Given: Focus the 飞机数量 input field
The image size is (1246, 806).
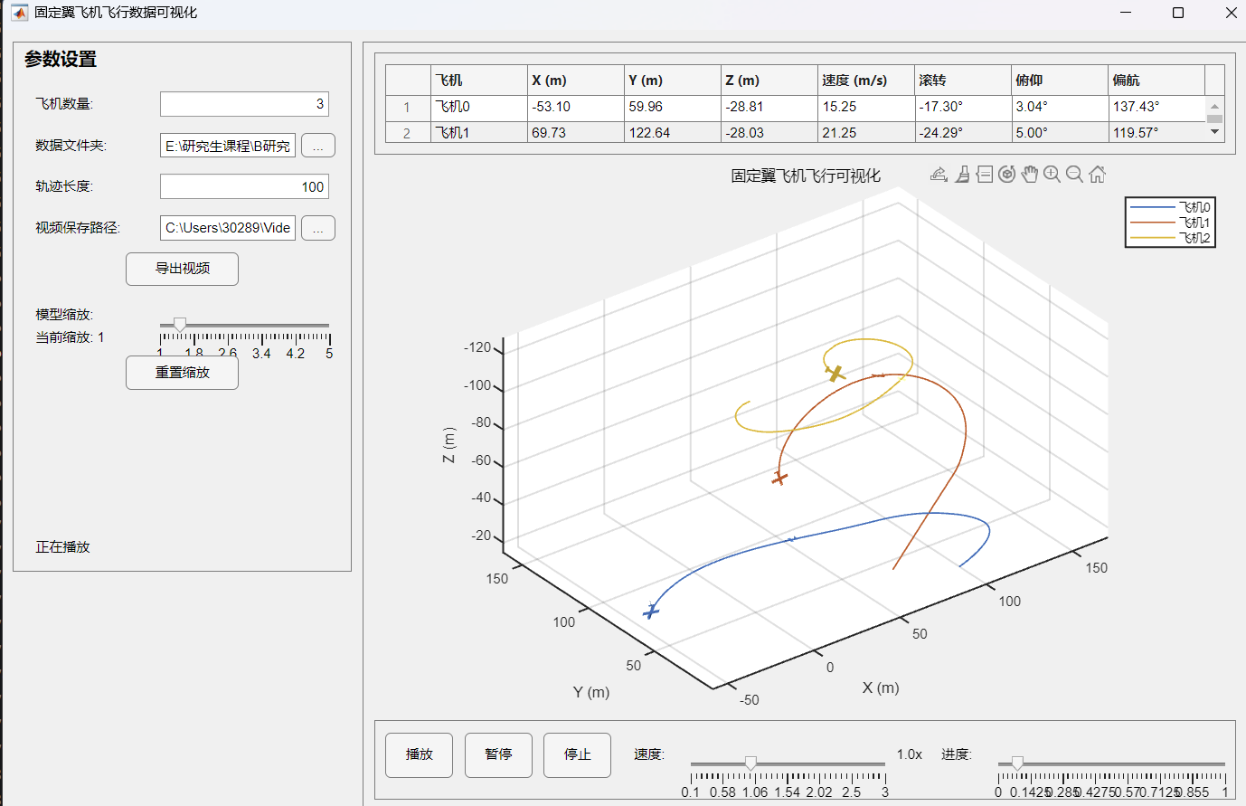Looking at the screenshot, I should (244, 104).
